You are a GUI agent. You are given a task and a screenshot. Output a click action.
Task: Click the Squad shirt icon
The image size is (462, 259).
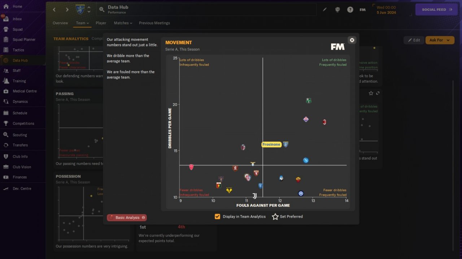point(6,29)
